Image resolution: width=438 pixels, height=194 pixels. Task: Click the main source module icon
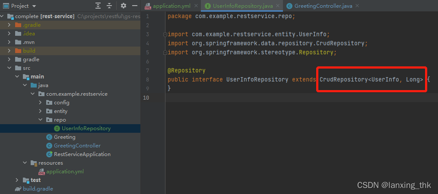tap(26, 77)
